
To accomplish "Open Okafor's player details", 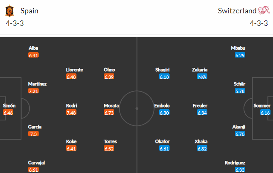I will [x=162, y=141].
